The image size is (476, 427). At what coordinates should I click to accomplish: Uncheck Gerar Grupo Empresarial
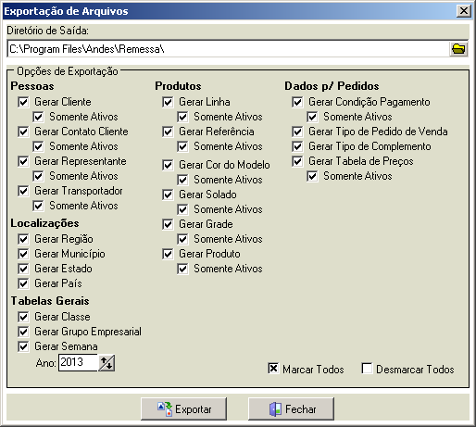[x=23, y=332]
